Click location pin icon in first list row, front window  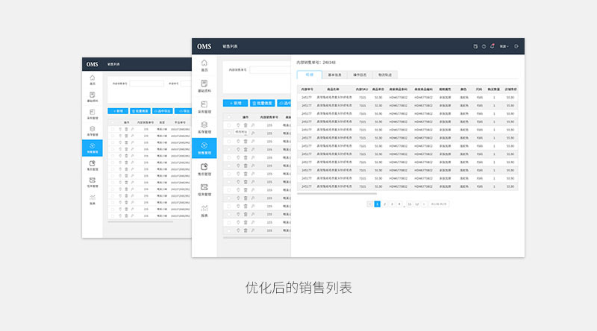(238, 125)
